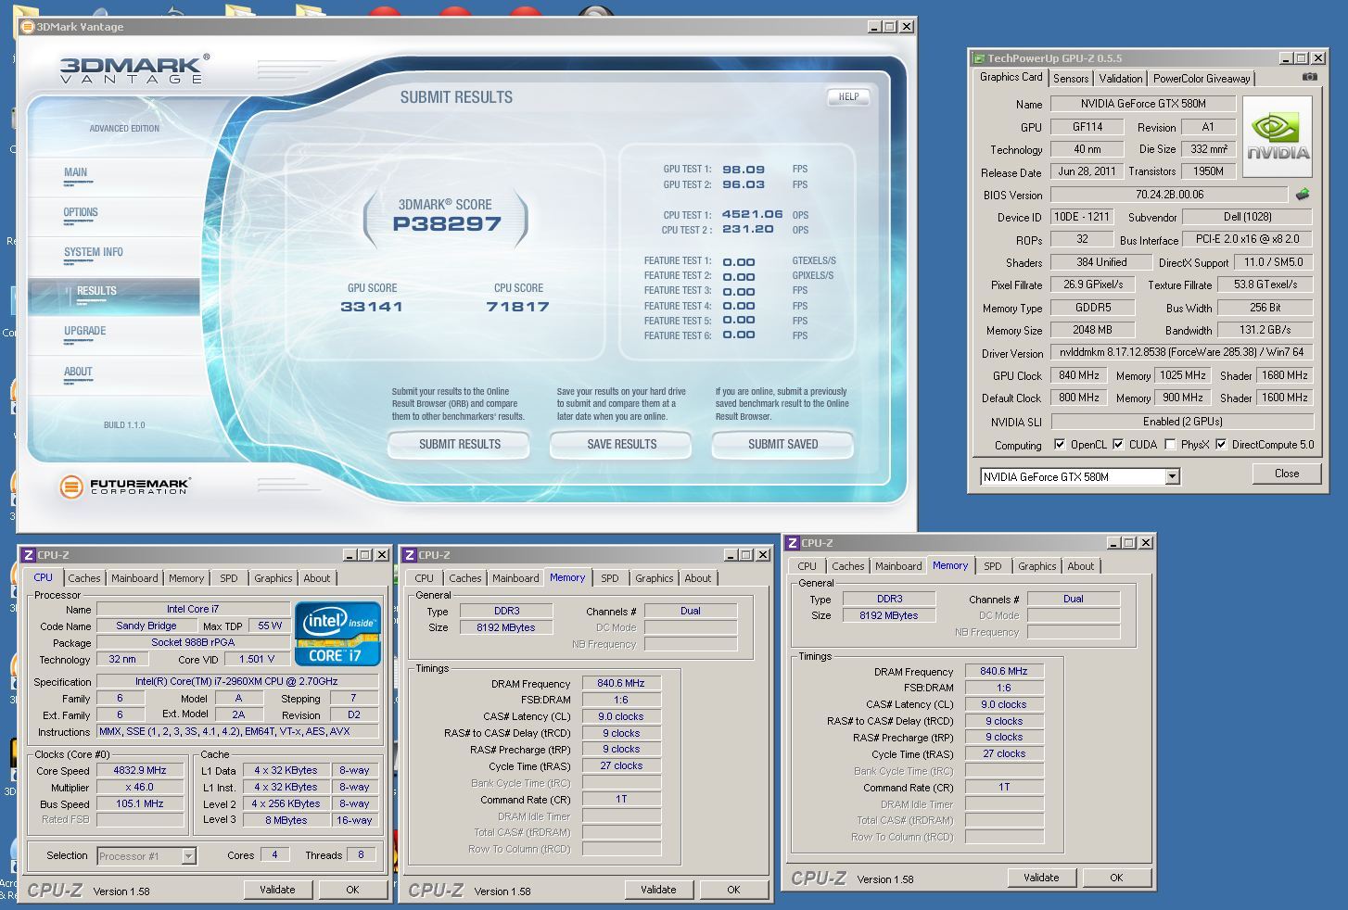The height and width of the screenshot is (910, 1348).
Task: Select the Graphics Card tab in GPU-Z
Action: point(1011,78)
